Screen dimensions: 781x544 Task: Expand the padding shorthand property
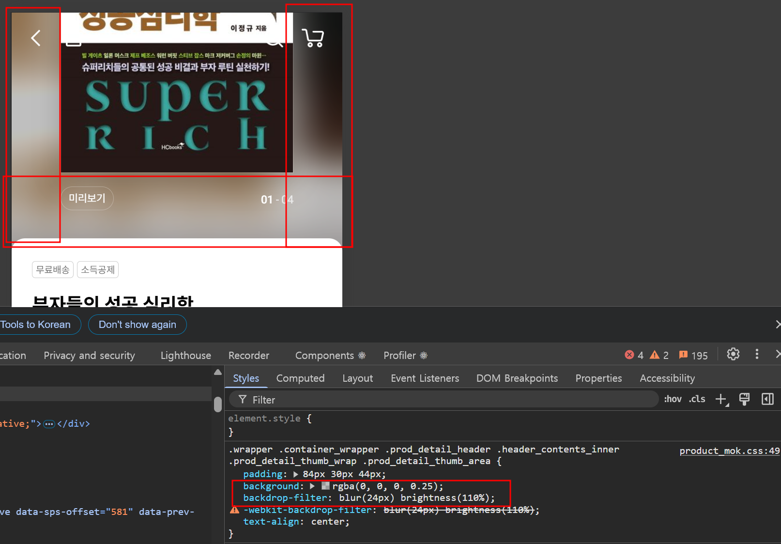coord(296,474)
